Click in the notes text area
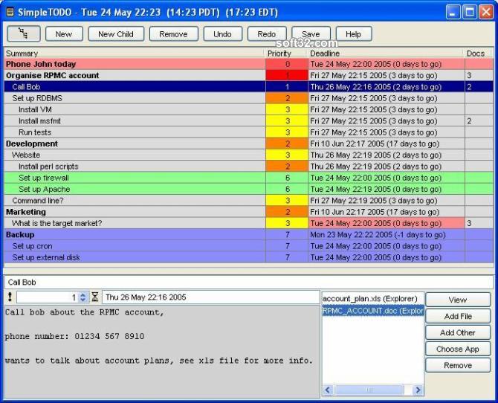This screenshot has width=498, height=403. point(162,351)
